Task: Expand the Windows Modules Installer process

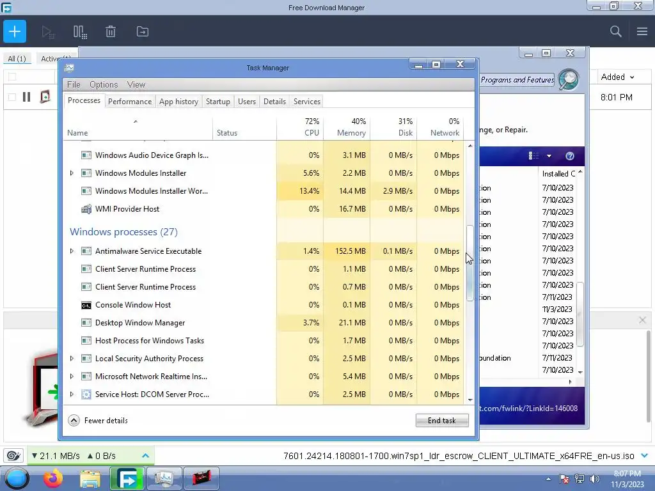Action: (x=72, y=173)
